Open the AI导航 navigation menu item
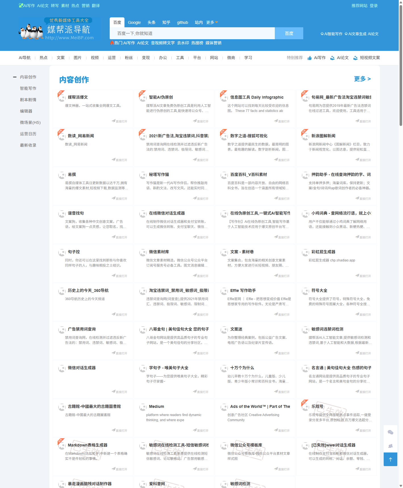Viewport: 403px width, 488px height. coord(24,58)
